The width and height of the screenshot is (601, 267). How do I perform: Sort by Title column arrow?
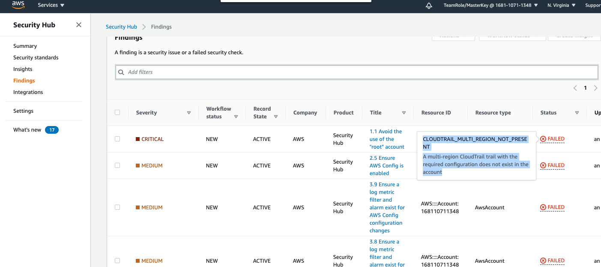[404, 113]
